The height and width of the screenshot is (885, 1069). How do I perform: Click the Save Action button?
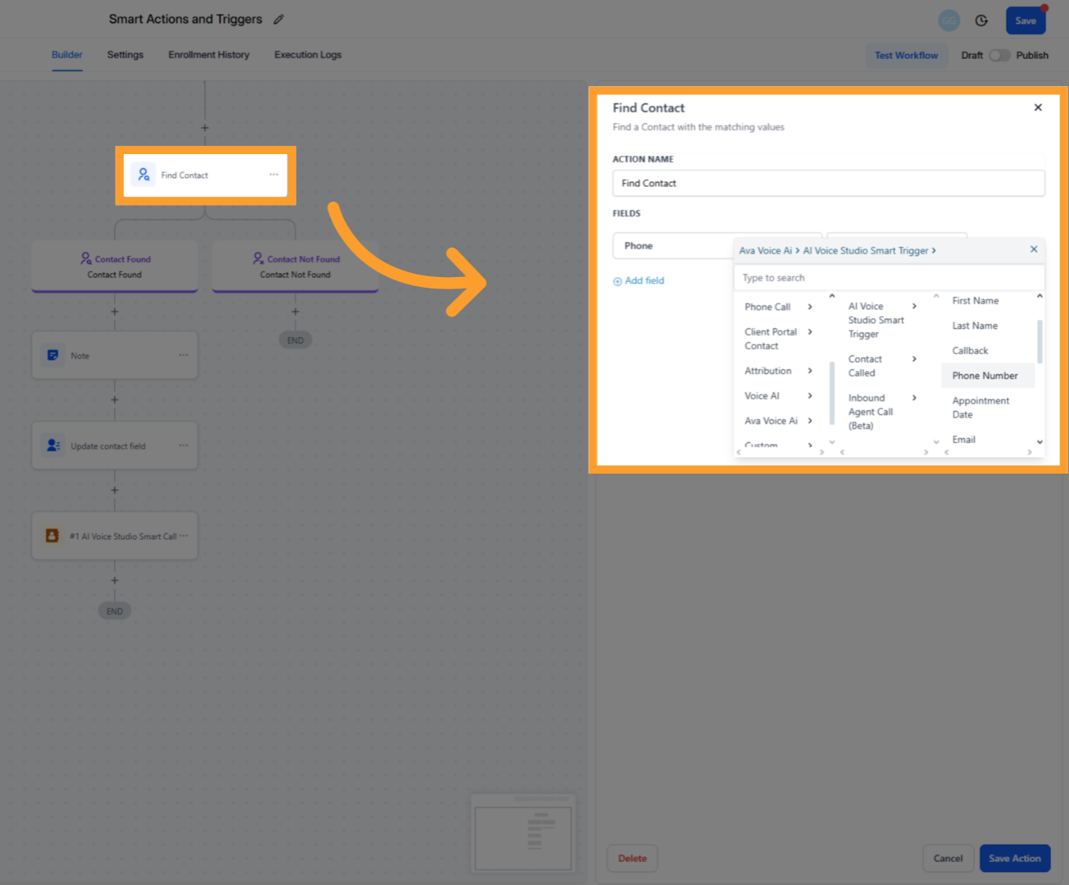[1014, 858]
